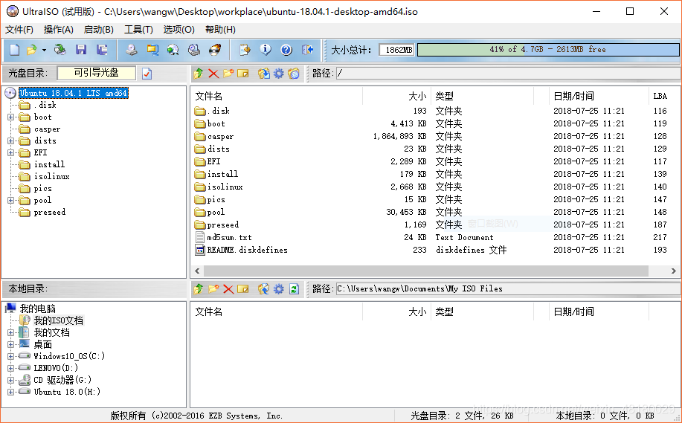Click the 可引导光盘 bootable type field
Screen dimensions: 682x423
[96, 73]
